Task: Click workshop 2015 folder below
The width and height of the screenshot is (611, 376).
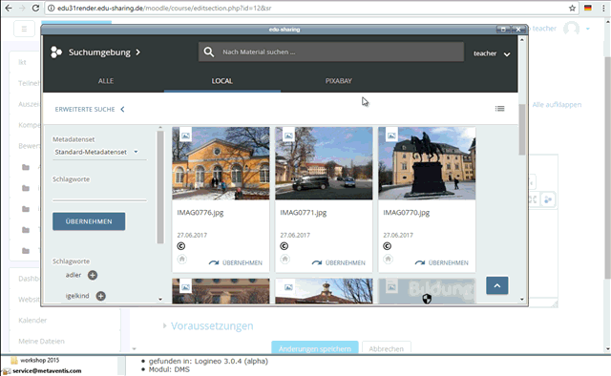Action: click(x=35, y=360)
